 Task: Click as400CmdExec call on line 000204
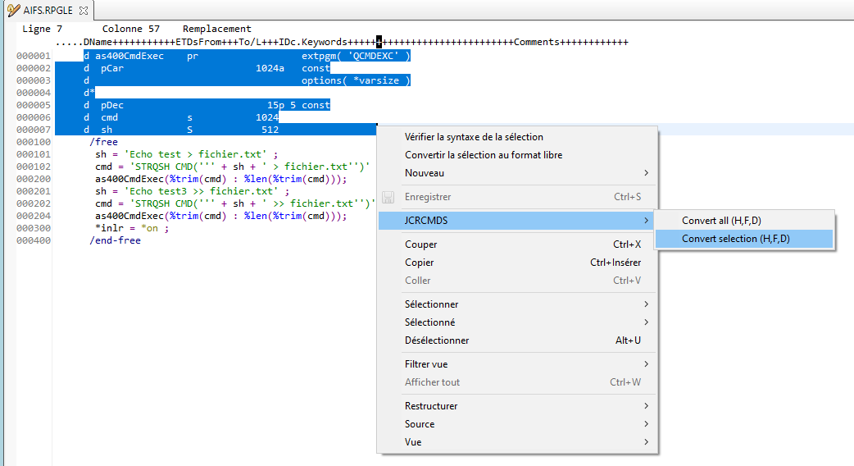tap(220, 216)
